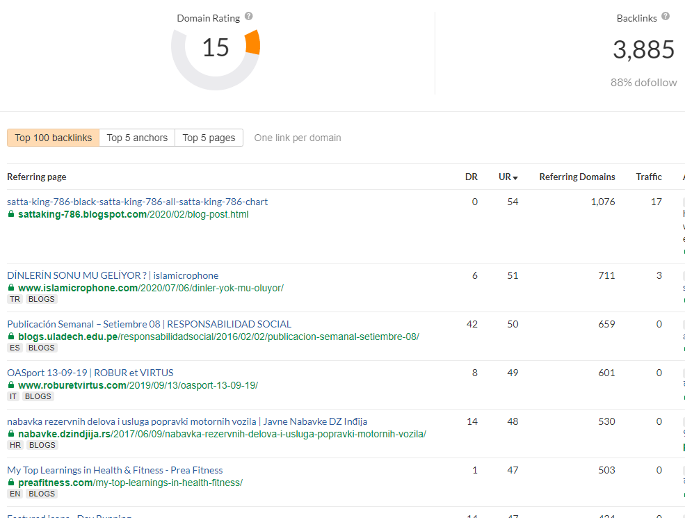Open My Top Learnings in Health & Fitness link

point(115,471)
